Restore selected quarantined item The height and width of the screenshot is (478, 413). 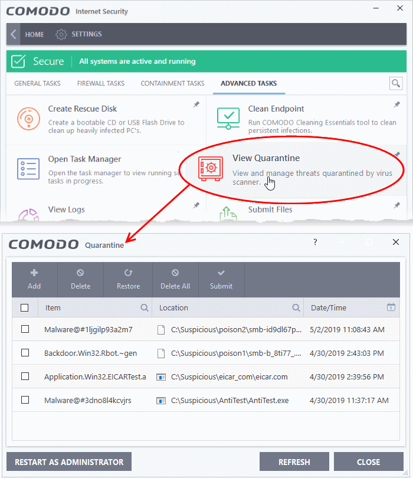tap(128, 273)
